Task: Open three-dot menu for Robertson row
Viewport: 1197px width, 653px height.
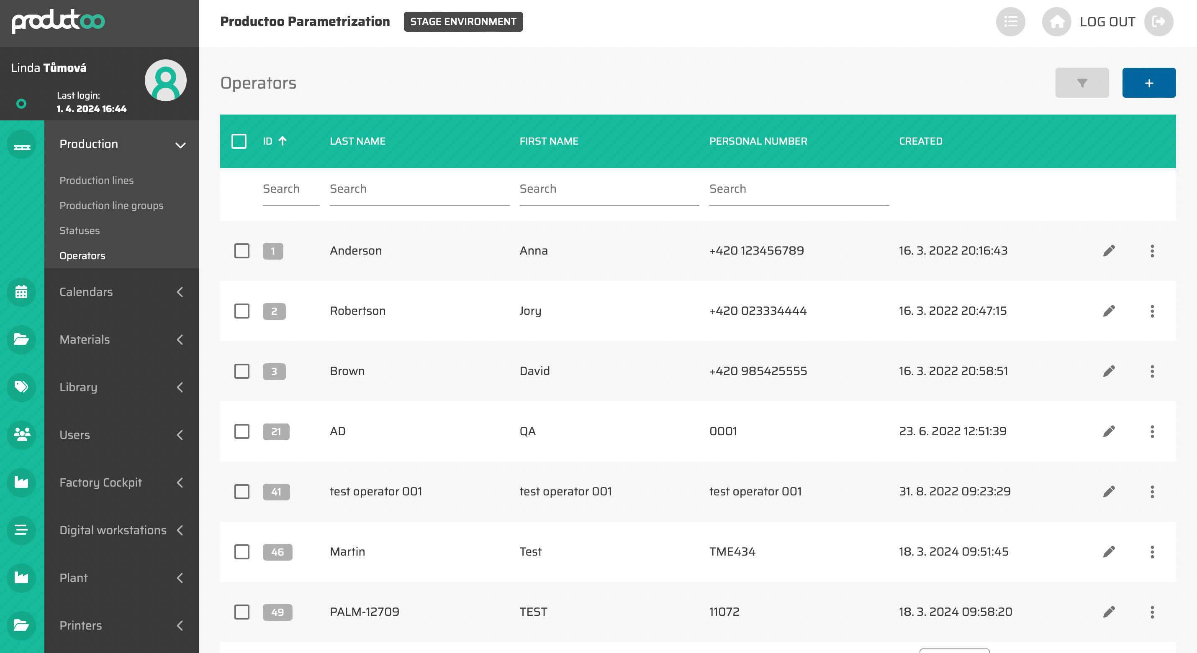Action: (x=1152, y=311)
